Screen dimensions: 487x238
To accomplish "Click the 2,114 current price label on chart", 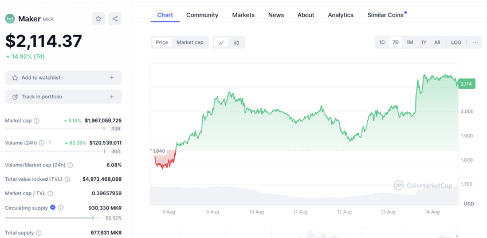I will 467,84.
